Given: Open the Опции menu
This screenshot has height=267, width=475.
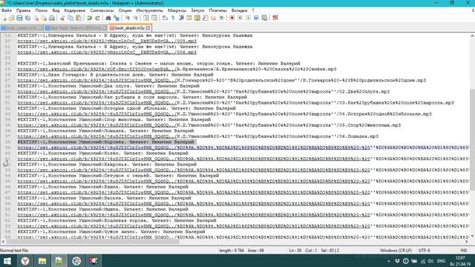Looking at the screenshot, I should pyautogui.click(x=125, y=10).
